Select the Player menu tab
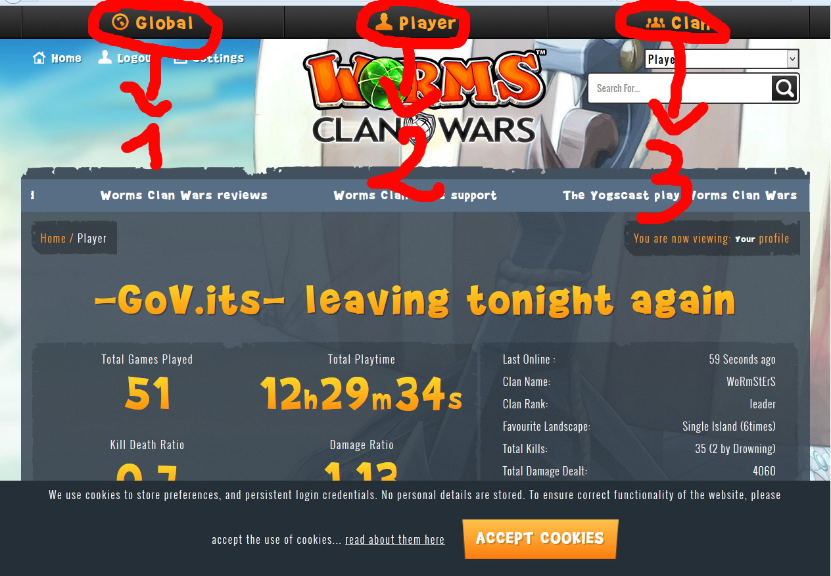This screenshot has width=831, height=576. tap(415, 22)
